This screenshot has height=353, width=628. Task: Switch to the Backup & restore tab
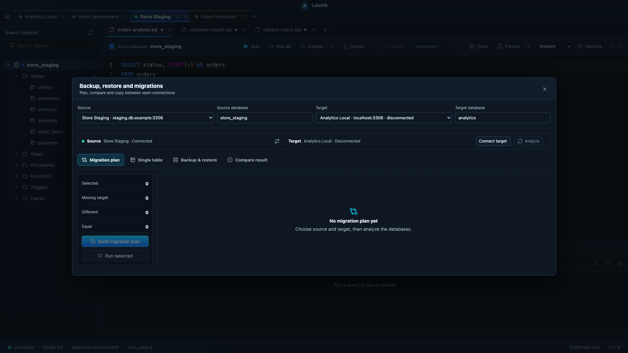195,160
